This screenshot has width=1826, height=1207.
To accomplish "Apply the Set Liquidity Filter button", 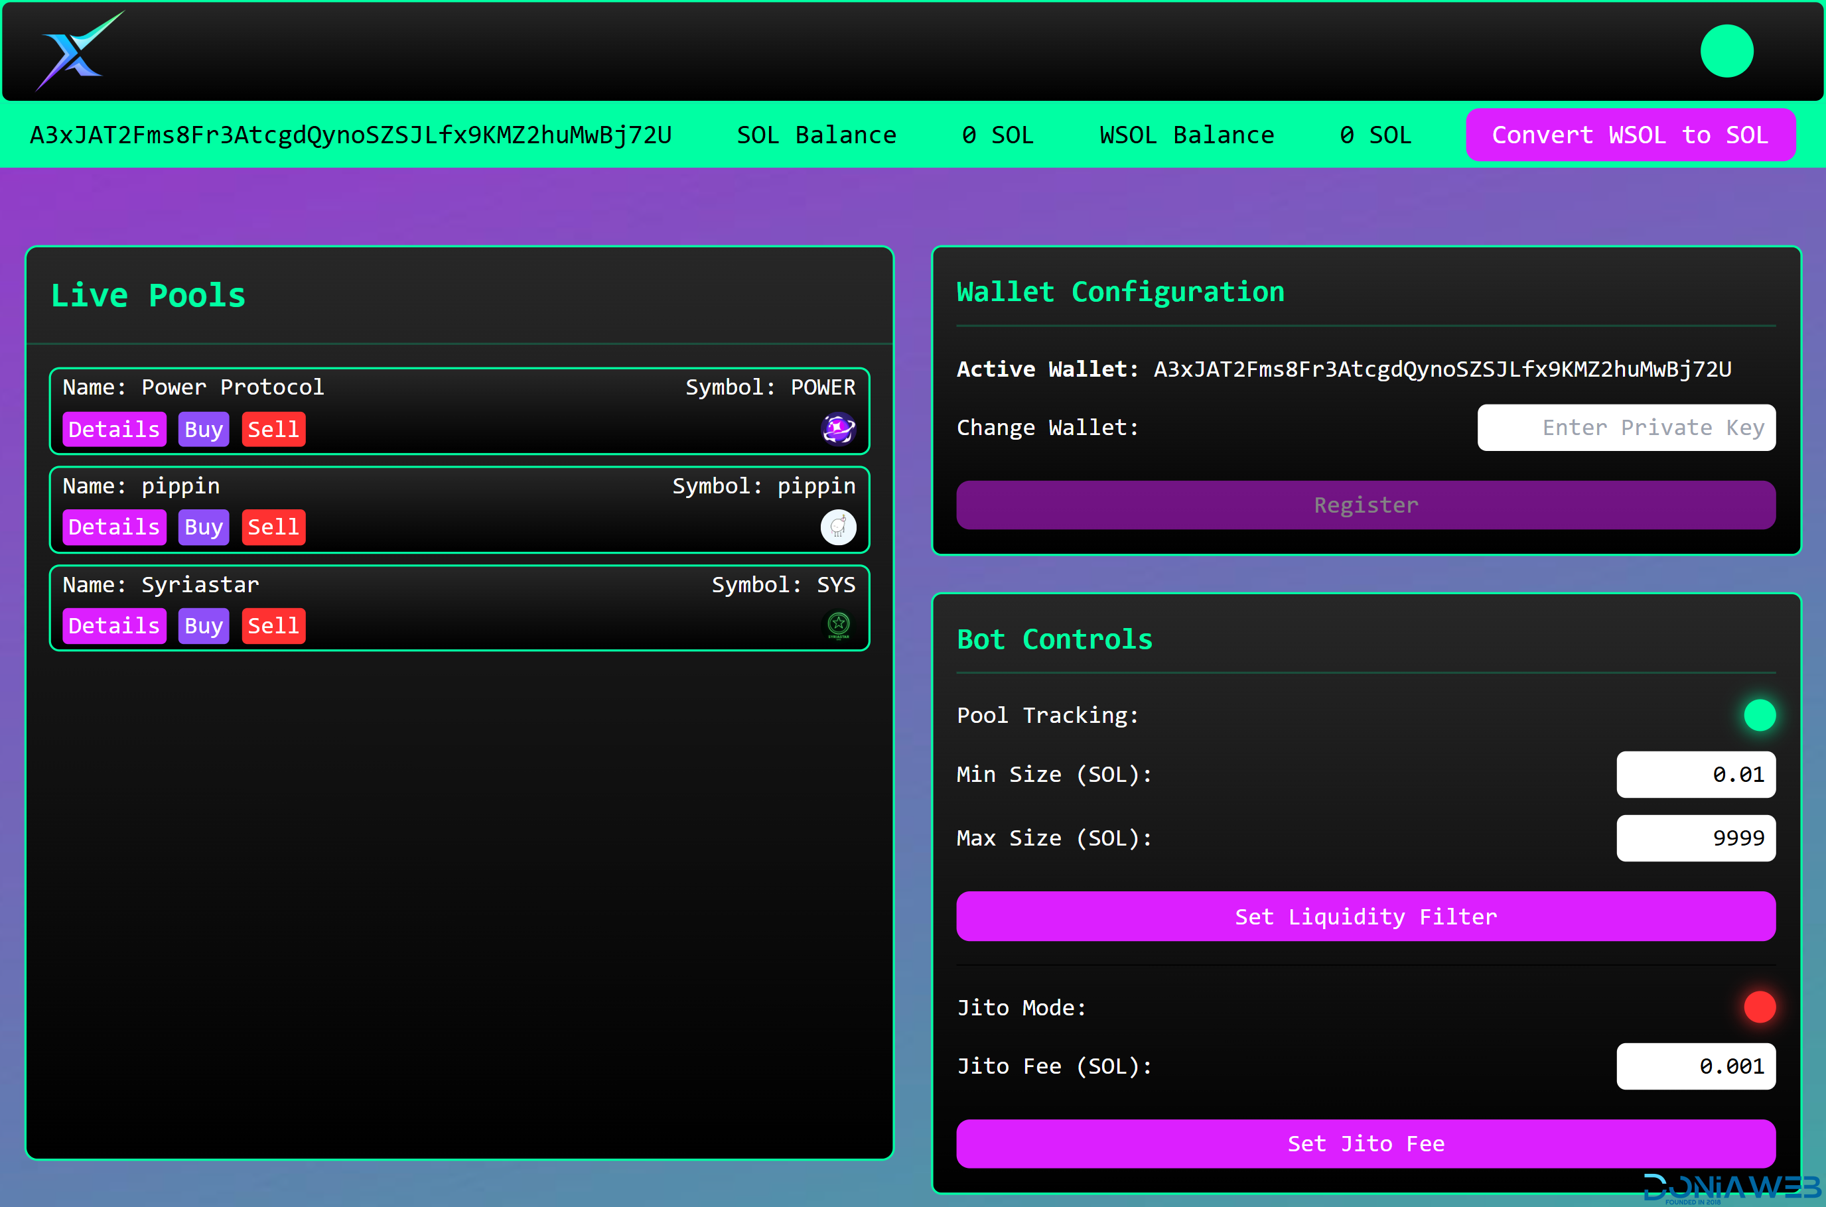I will [1365, 916].
